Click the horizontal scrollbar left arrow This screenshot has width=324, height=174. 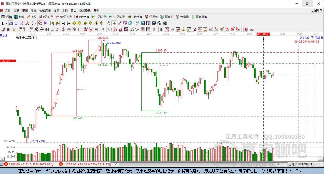coord(116,164)
